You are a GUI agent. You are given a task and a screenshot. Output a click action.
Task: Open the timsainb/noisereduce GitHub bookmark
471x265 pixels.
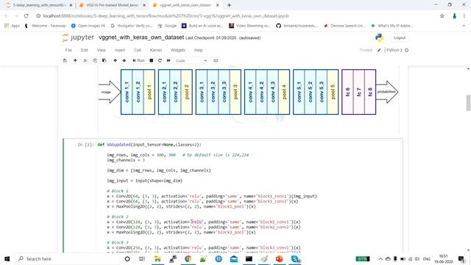pos(297,26)
